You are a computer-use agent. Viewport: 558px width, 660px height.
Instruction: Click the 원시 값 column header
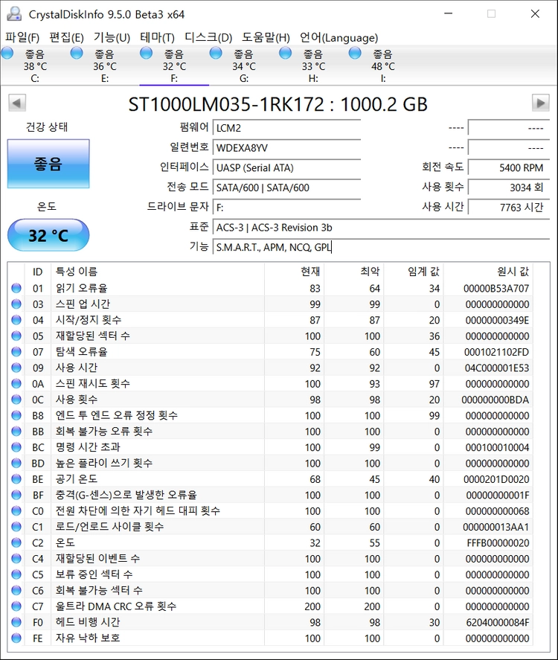tap(488, 272)
